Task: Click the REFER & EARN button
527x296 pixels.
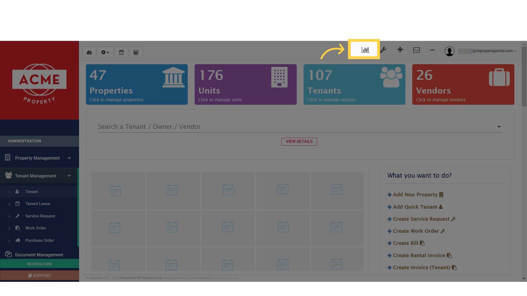Action: coord(40,264)
